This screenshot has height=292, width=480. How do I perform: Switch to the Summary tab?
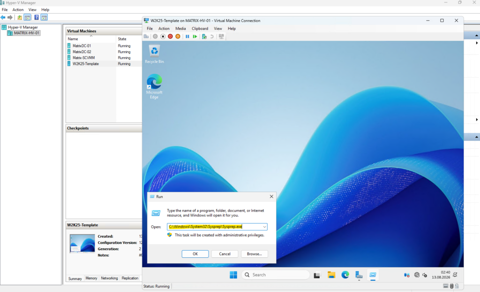coord(75,278)
